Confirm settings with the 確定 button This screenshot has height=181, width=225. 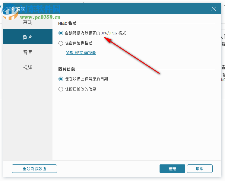click(172, 169)
